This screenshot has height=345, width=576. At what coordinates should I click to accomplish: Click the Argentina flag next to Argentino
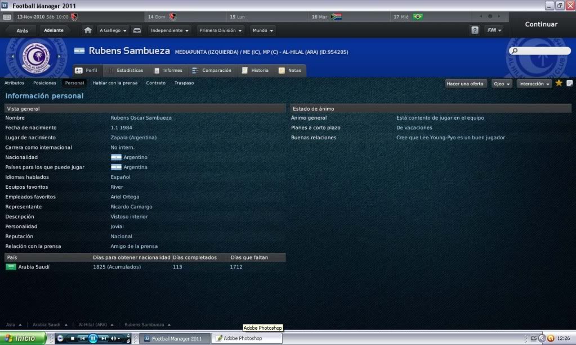116,157
